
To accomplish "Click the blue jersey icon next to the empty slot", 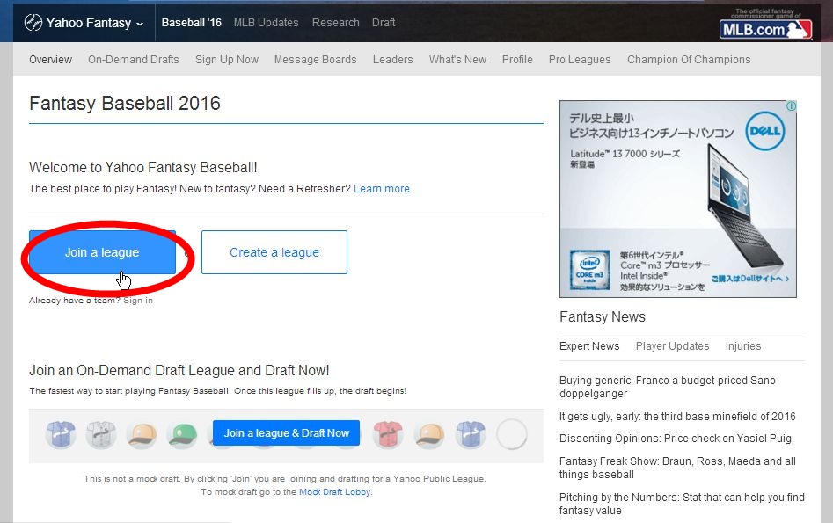I will click(x=471, y=434).
